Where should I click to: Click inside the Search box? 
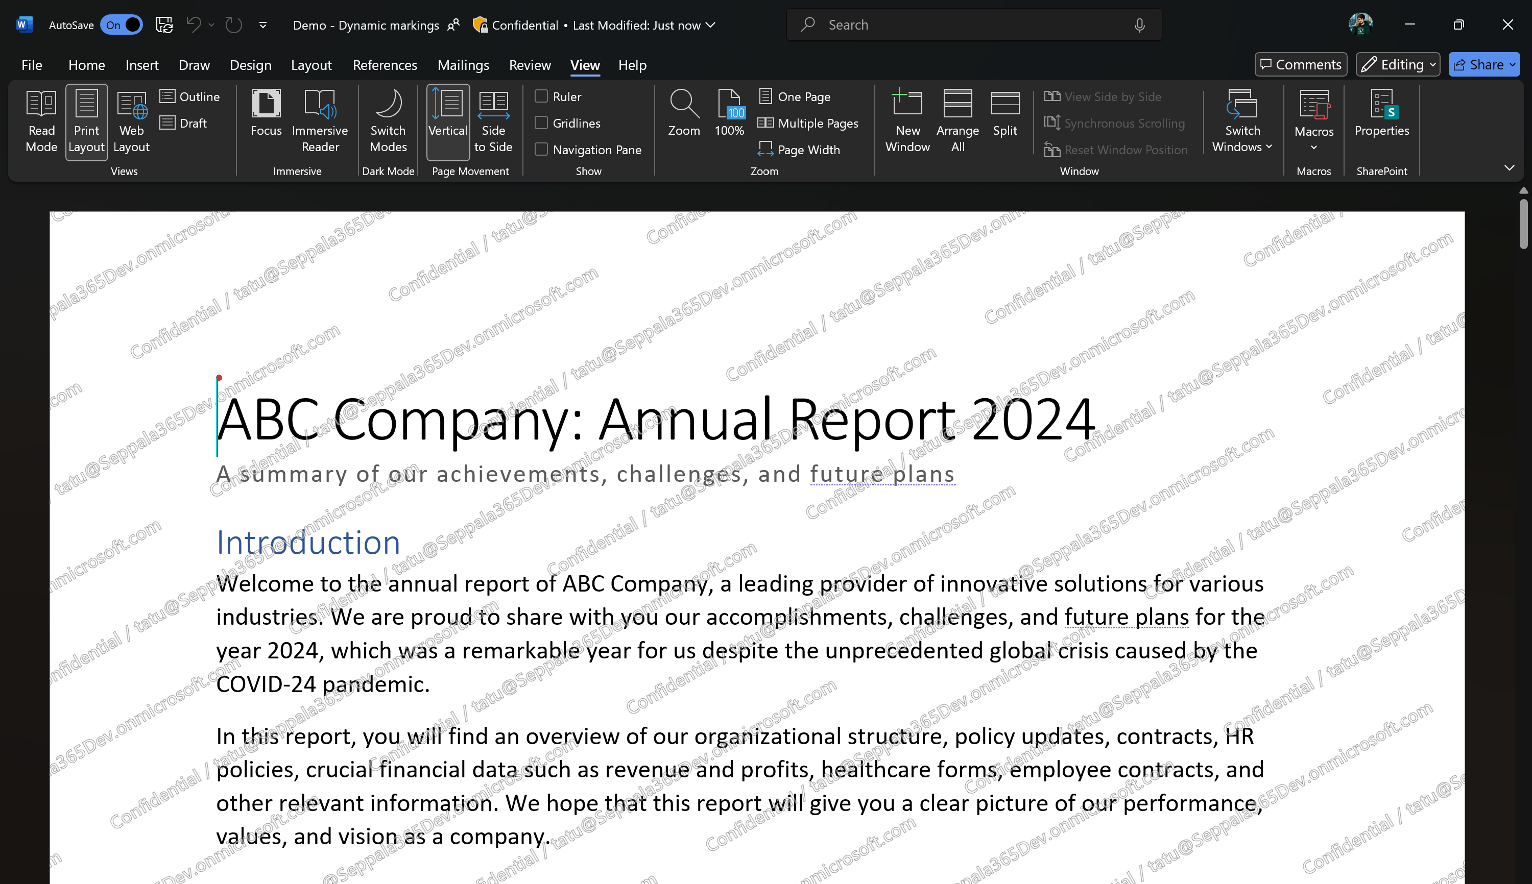972,24
